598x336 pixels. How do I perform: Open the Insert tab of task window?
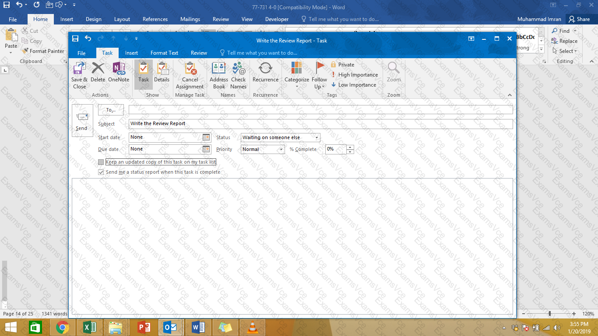[x=131, y=53]
